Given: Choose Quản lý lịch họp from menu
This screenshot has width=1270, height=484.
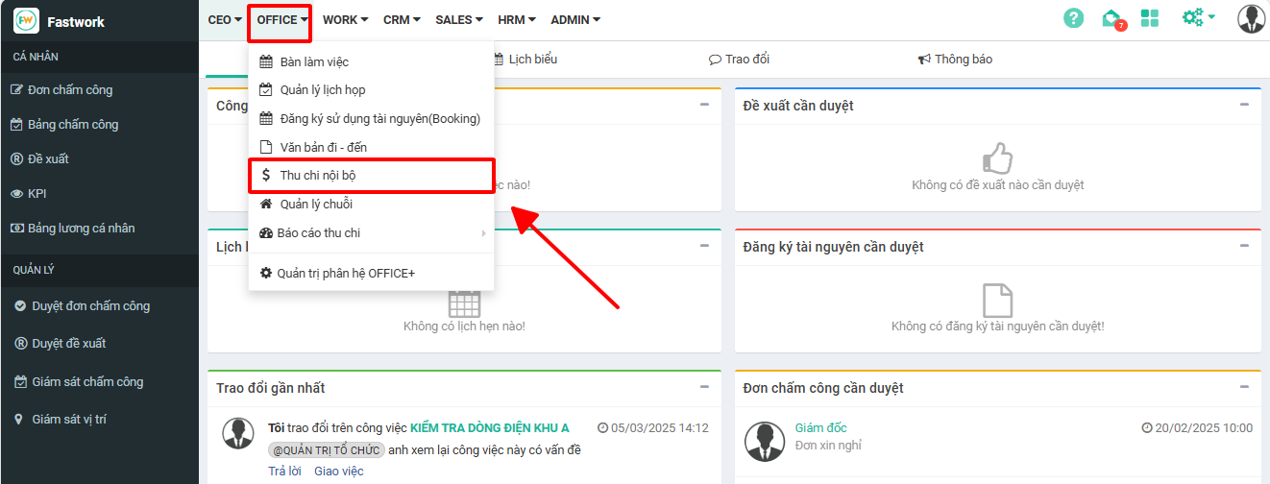Looking at the screenshot, I should 322,90.
